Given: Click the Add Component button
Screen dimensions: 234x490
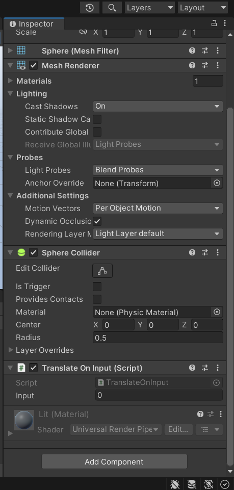Looking at the screenshot, I should click(114, 461).
